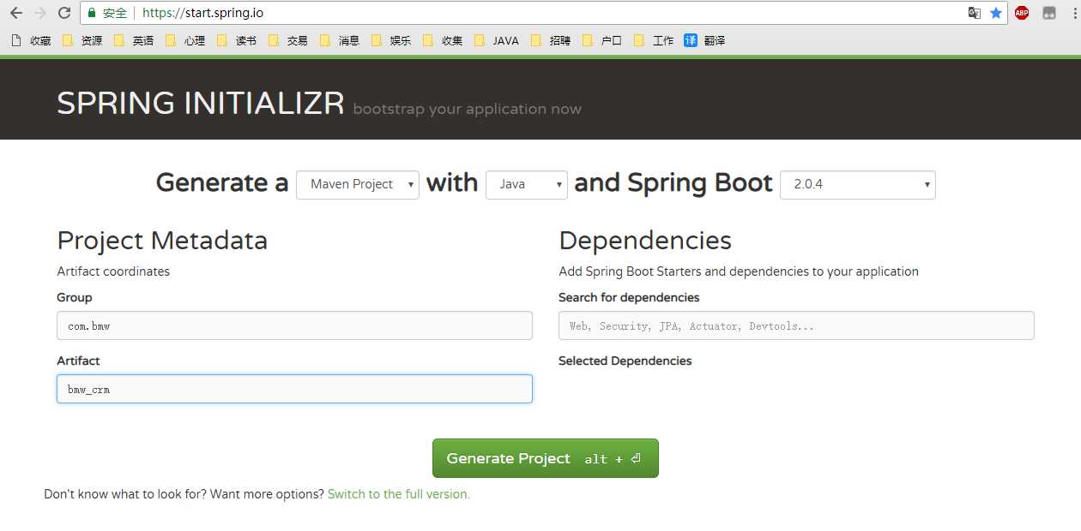
Task: Open the JAVA bookmarks folder
Action: coord(497,40)
